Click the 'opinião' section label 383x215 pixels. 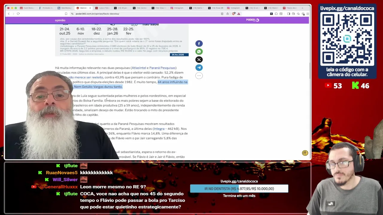pos(60,20)
